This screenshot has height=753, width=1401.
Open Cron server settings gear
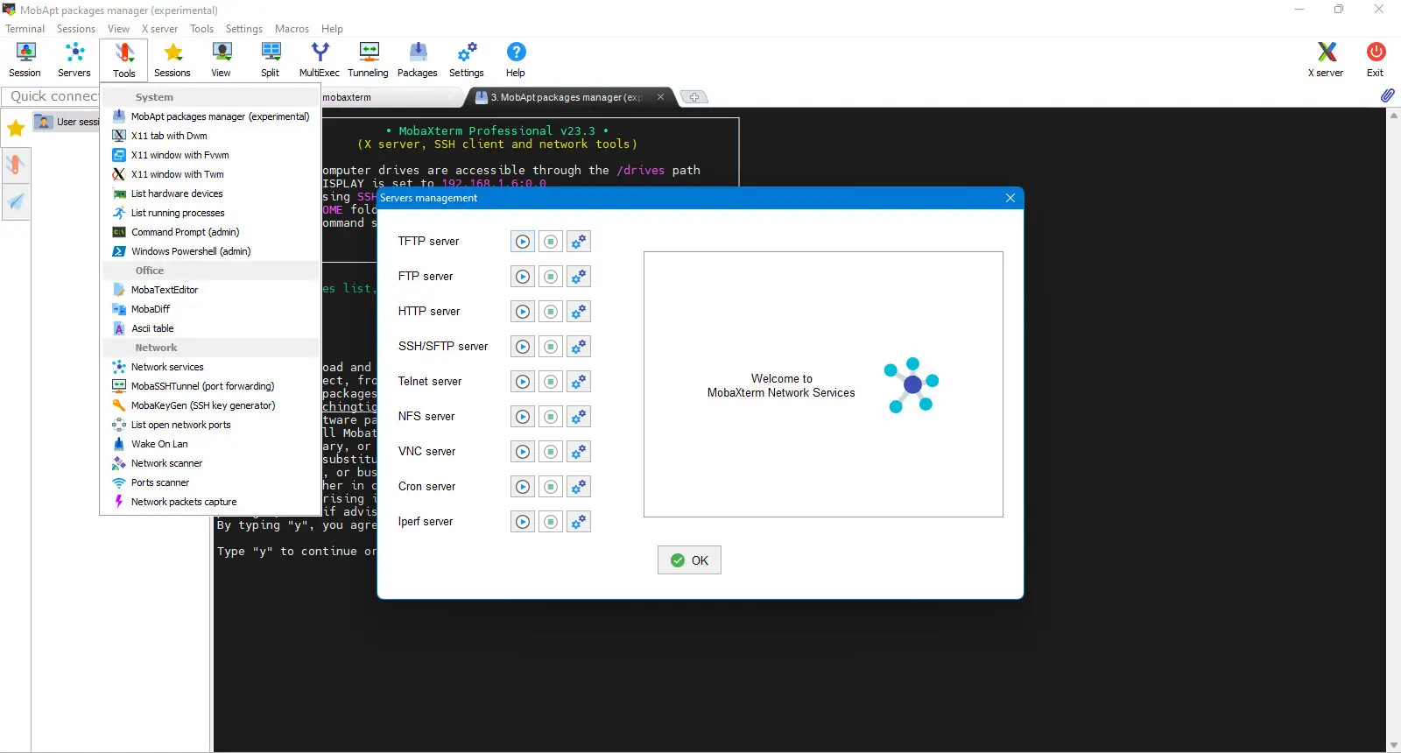[x=579, y=487]
